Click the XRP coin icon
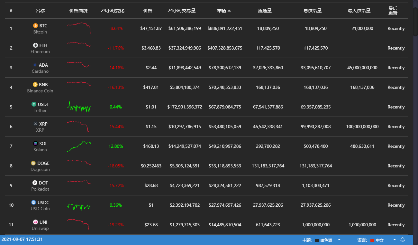The width and height of the screenshot is (418, 245). pos(35,124)
